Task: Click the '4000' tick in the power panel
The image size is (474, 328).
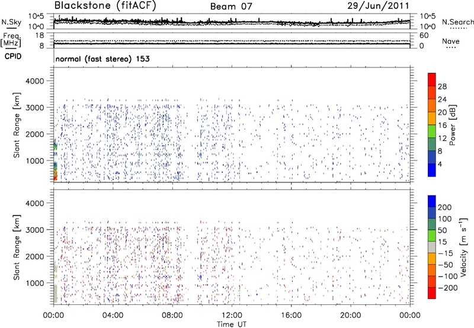Action: click(34, 81)
